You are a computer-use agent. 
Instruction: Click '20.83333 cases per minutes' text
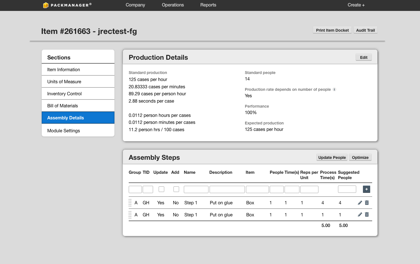pyautogui.click(x=157, y=87)
